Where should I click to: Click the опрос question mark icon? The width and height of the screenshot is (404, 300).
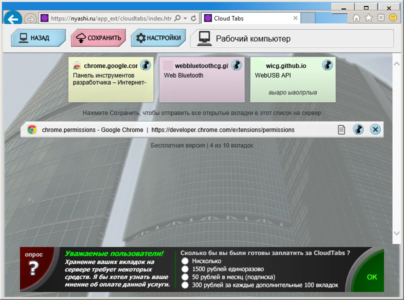(x=34, y=268)
